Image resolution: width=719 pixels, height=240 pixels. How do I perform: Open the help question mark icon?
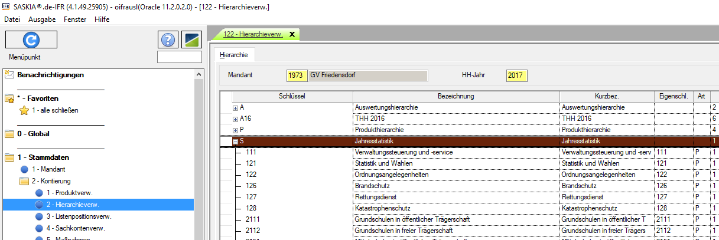tap(168, 40)
